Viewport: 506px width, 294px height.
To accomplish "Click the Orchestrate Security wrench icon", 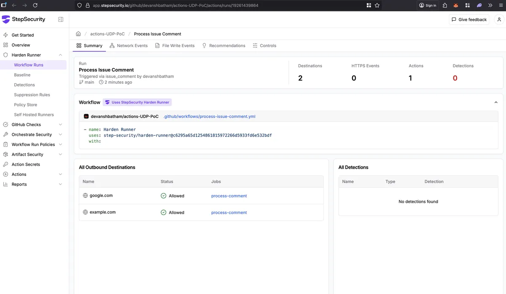I will pyautogui.click(x=5, y=135).
